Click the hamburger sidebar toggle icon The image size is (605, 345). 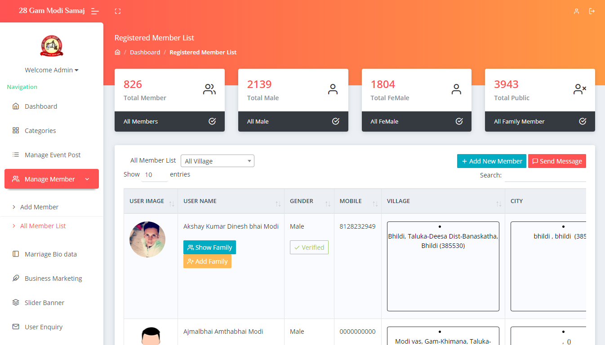pyautogui.click(x=95, y=11)
